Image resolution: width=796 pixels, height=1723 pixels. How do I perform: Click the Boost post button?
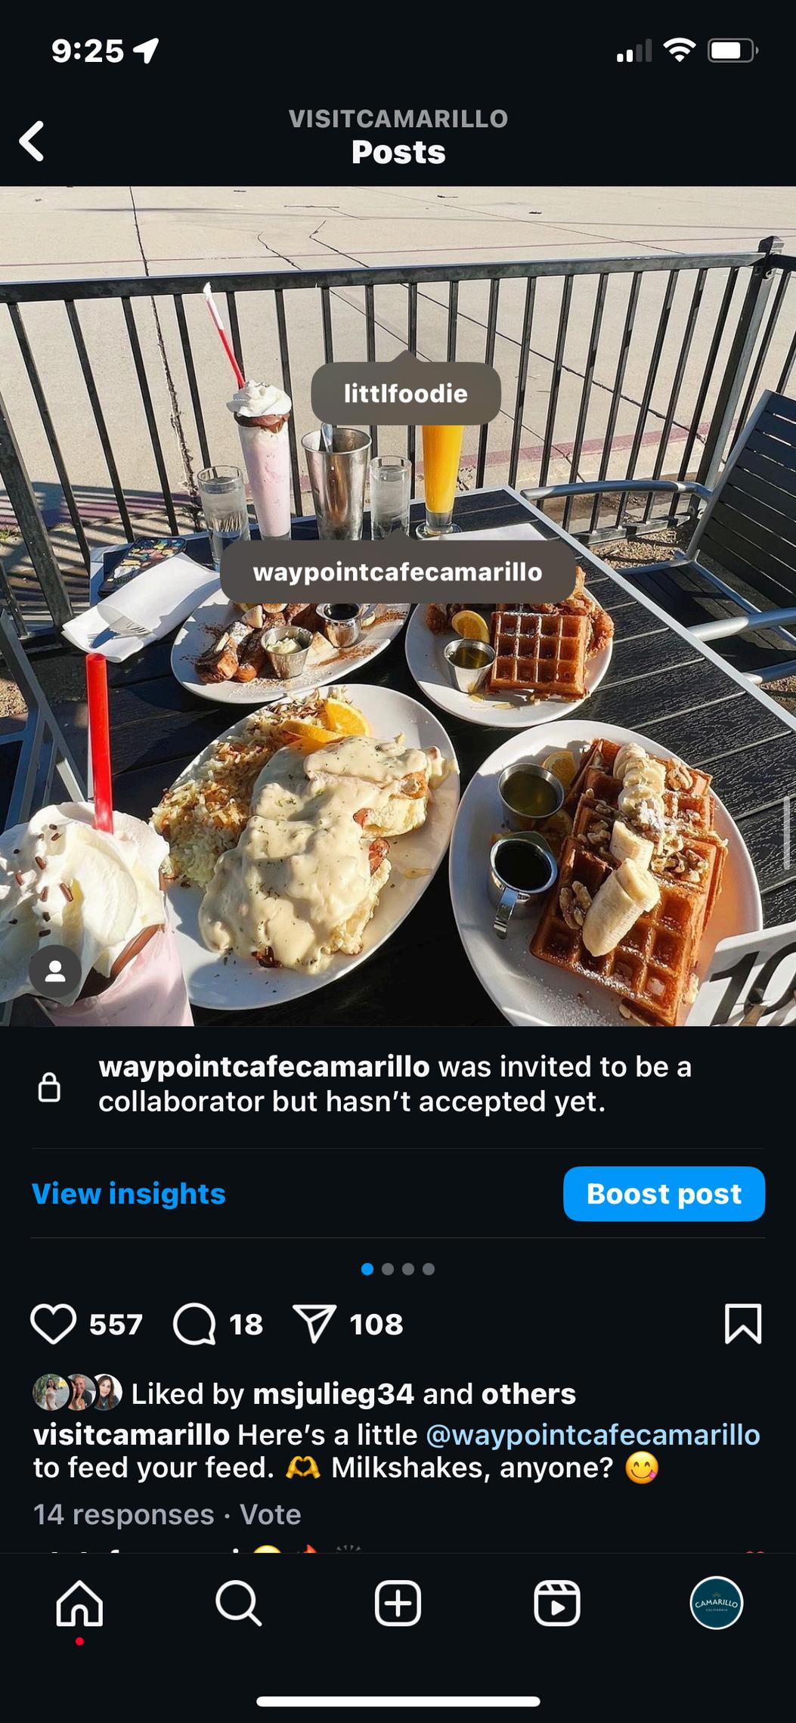(x=664, y=1193)
